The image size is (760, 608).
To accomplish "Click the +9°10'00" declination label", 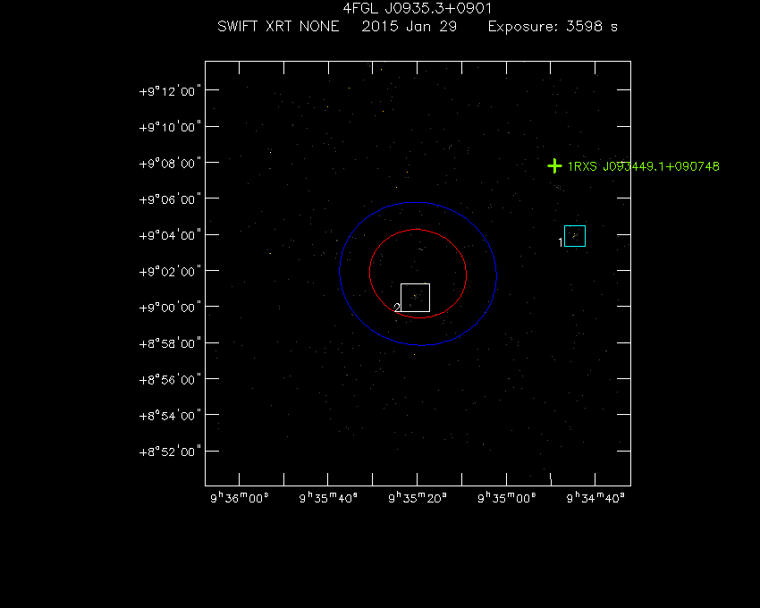I will pyautogui.click(x=170, y=127).
